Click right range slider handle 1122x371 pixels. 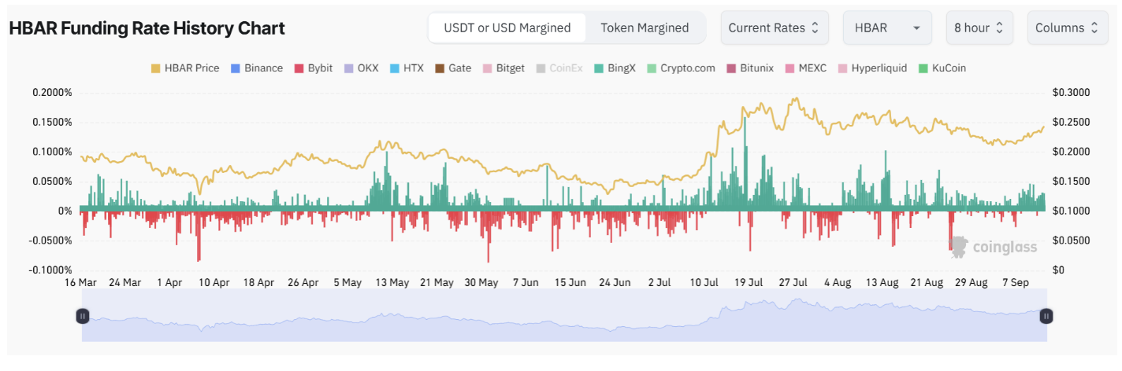coord(1046,316)
